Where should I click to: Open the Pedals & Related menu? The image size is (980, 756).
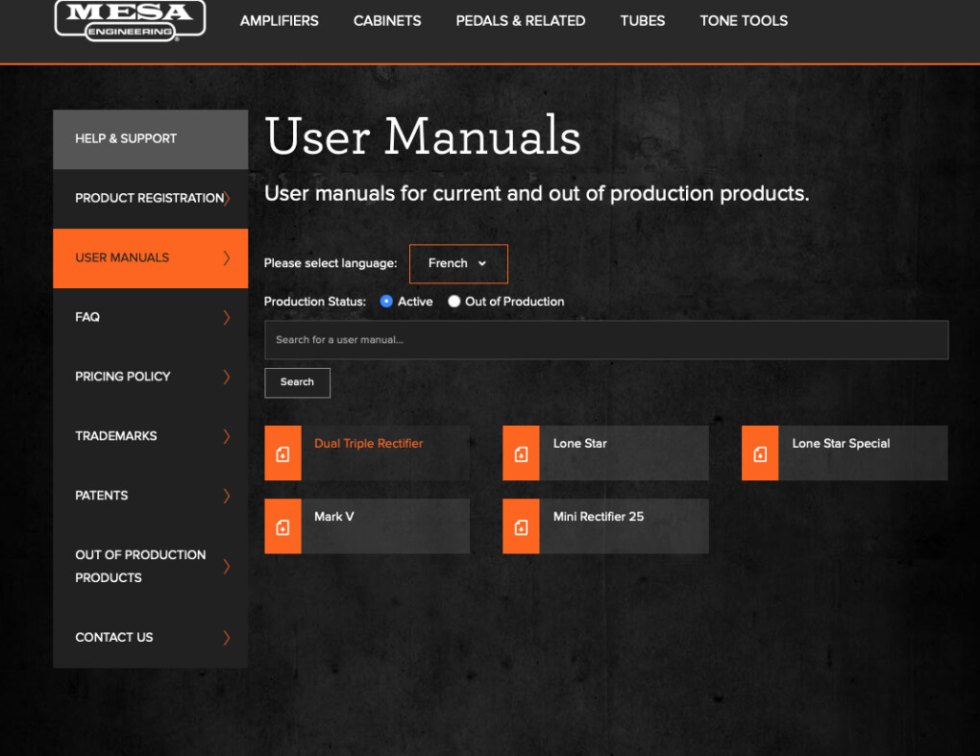pyautogui.click(x=520, y=20)
